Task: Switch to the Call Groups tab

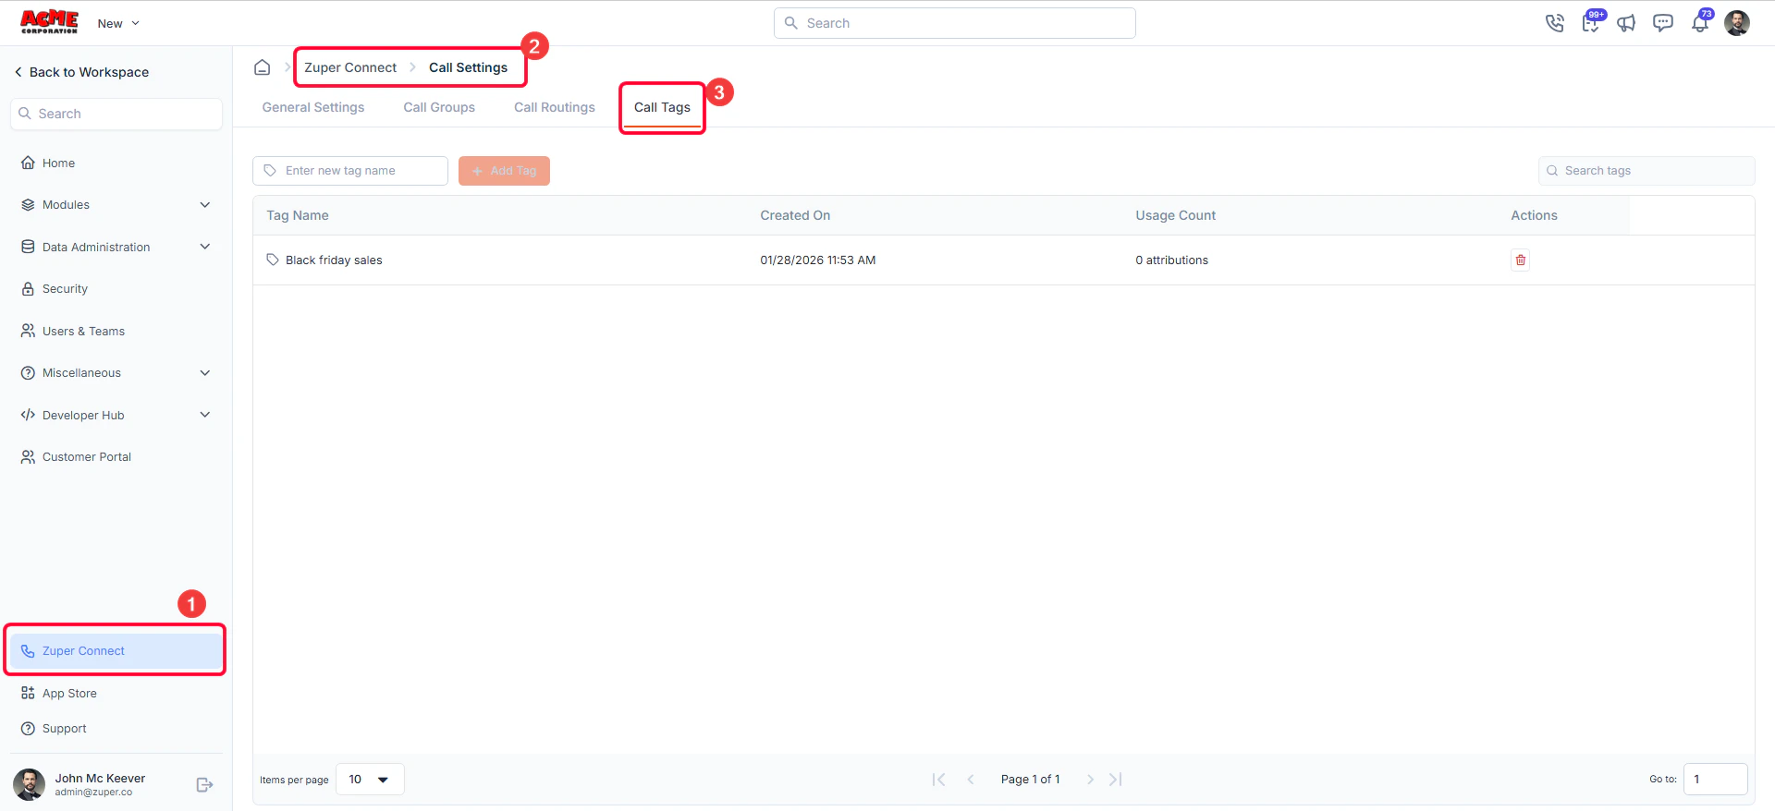Action: click(439, 107)
